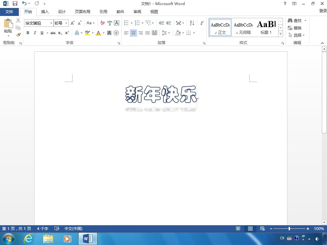Click Sign in (登录) link

click(323, 11)
